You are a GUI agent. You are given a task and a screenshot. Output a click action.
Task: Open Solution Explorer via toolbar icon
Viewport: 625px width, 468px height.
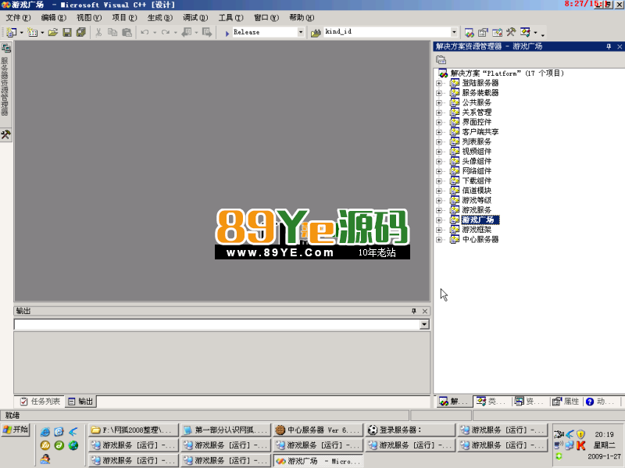[x=470, y=32]
